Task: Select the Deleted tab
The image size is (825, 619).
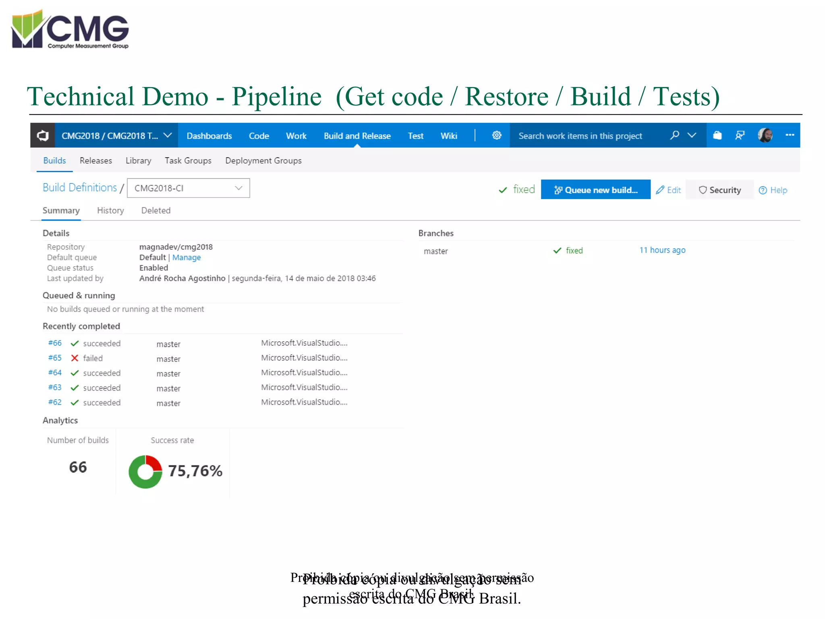Action: coord(156,210)
